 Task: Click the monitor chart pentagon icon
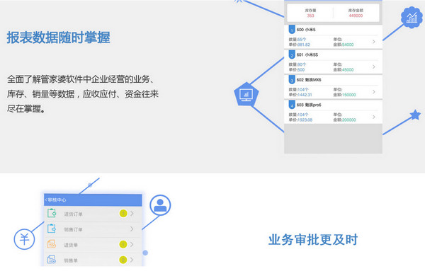point(246,94)
